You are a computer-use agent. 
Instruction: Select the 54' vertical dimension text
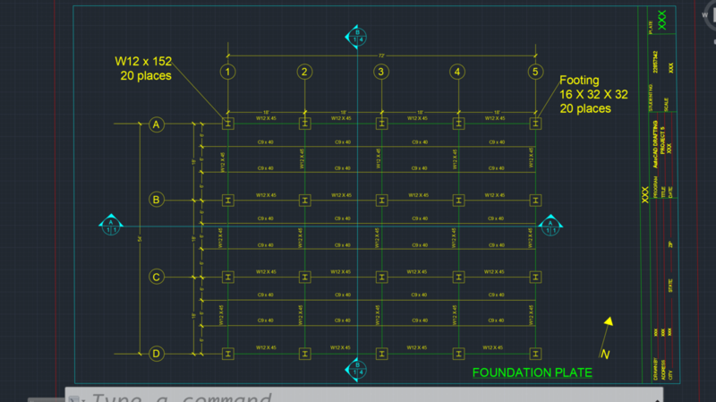point(141,239)
